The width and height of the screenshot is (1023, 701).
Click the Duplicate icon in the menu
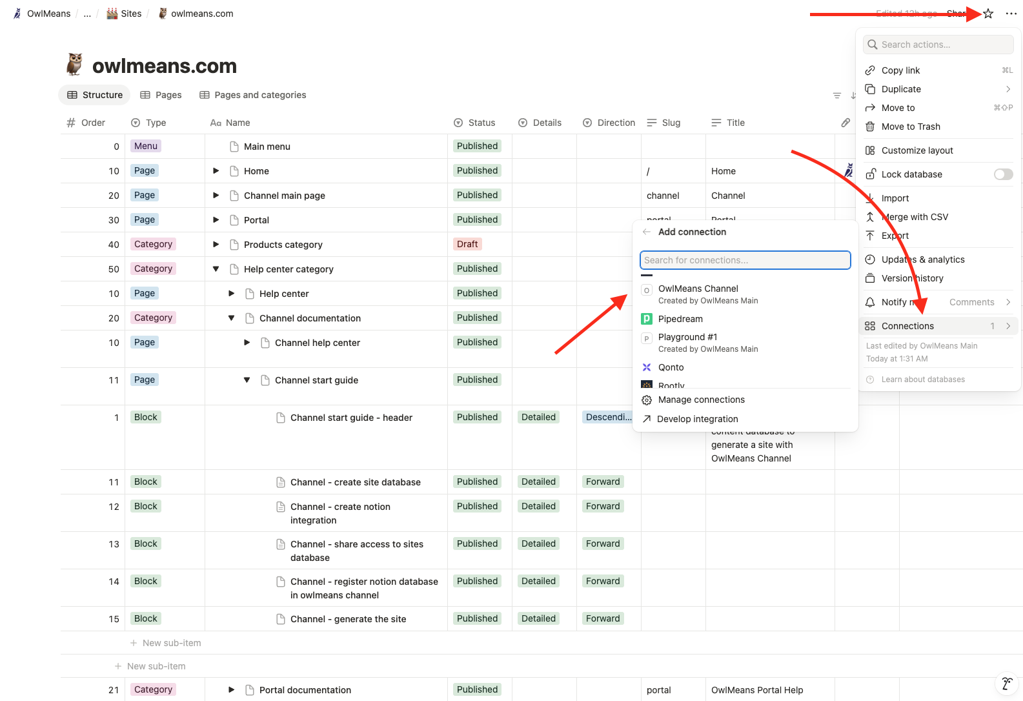870,89
